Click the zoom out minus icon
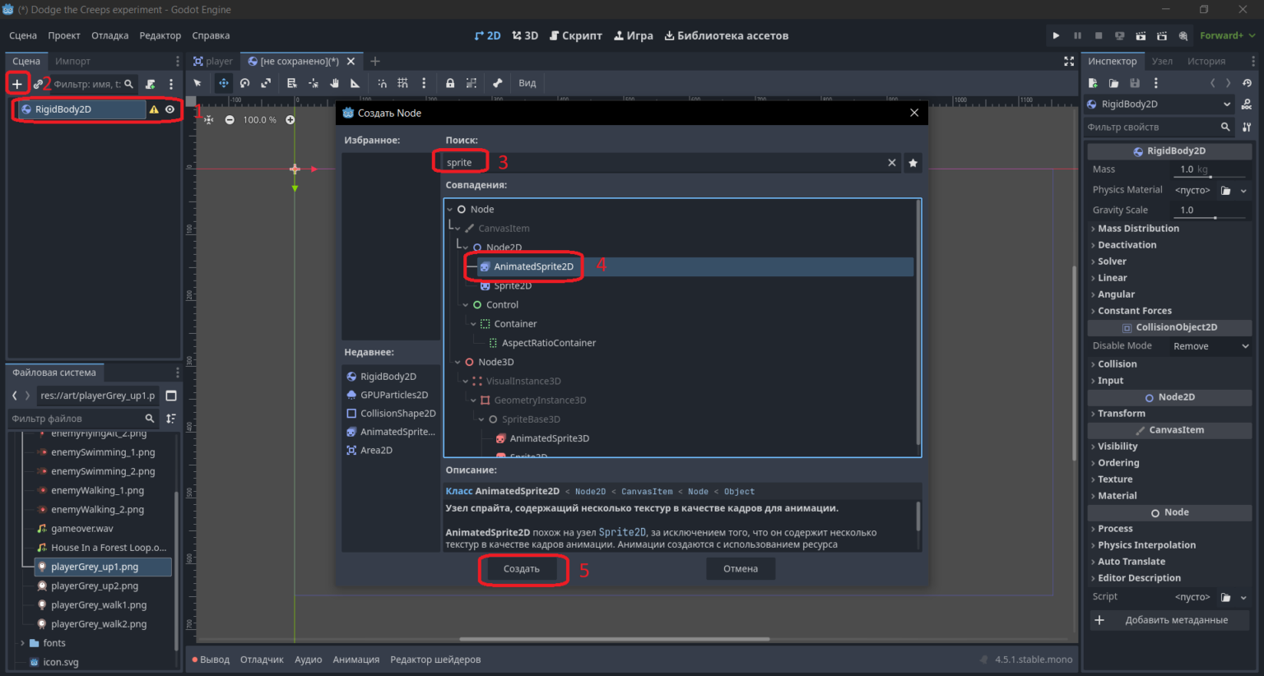The height and width of the screenshot is (676, 1264). (230, 120)
